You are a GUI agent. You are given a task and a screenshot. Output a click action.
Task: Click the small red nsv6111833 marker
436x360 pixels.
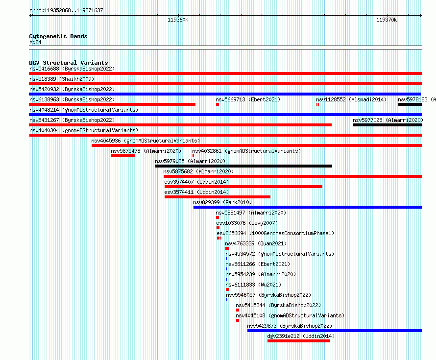227,289
